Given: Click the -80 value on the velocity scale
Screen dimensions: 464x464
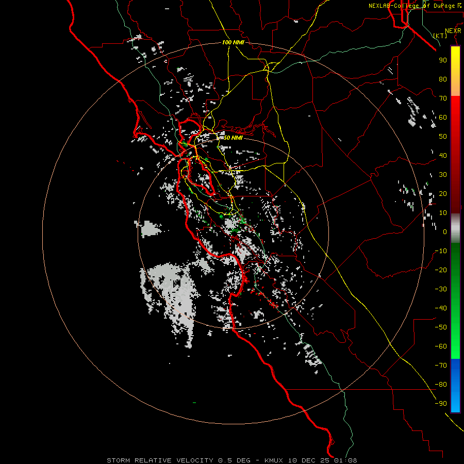Looking at the screenshot, I should (441, 385).
